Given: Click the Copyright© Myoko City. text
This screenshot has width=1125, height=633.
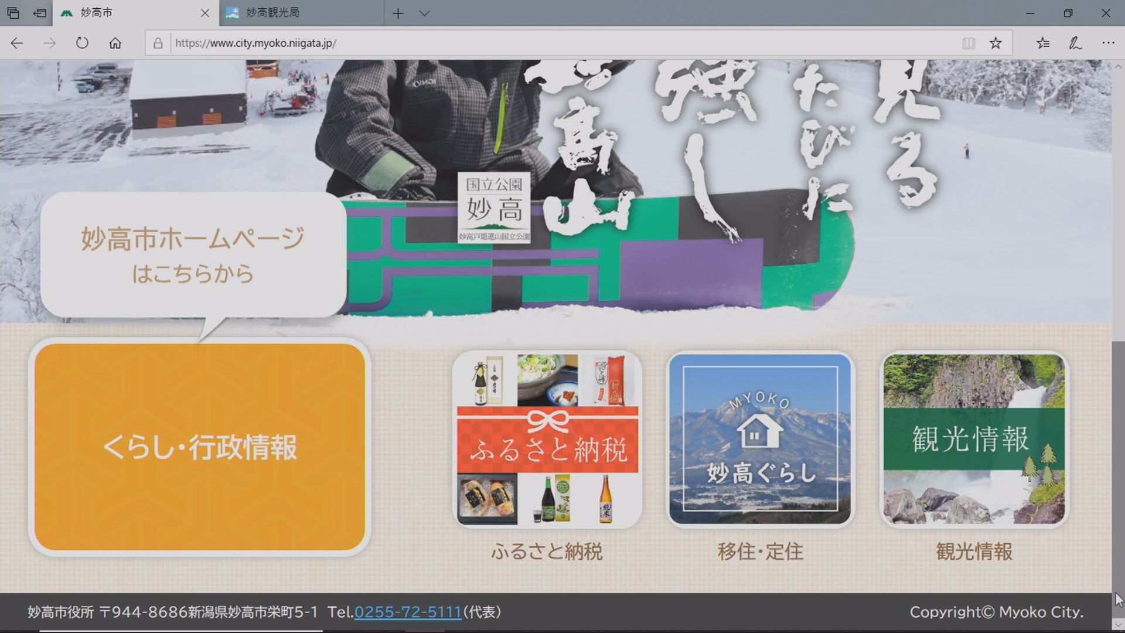Looking at the screenshot, I should pyautogui.click(x=996, y=612).
